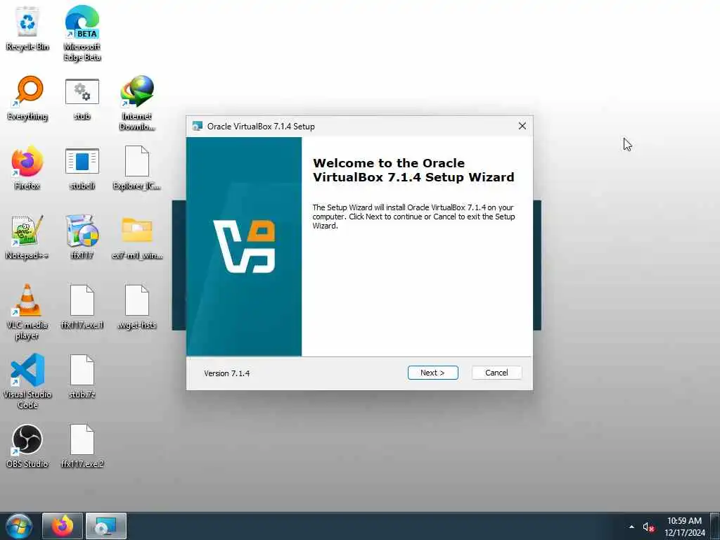Select the Microsoft Edge Beta shortcut
This screenshot has width=720, height=540.
[x=82, y=33]
